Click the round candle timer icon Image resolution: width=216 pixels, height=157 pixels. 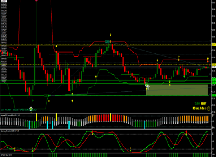[x=209, y=108]
